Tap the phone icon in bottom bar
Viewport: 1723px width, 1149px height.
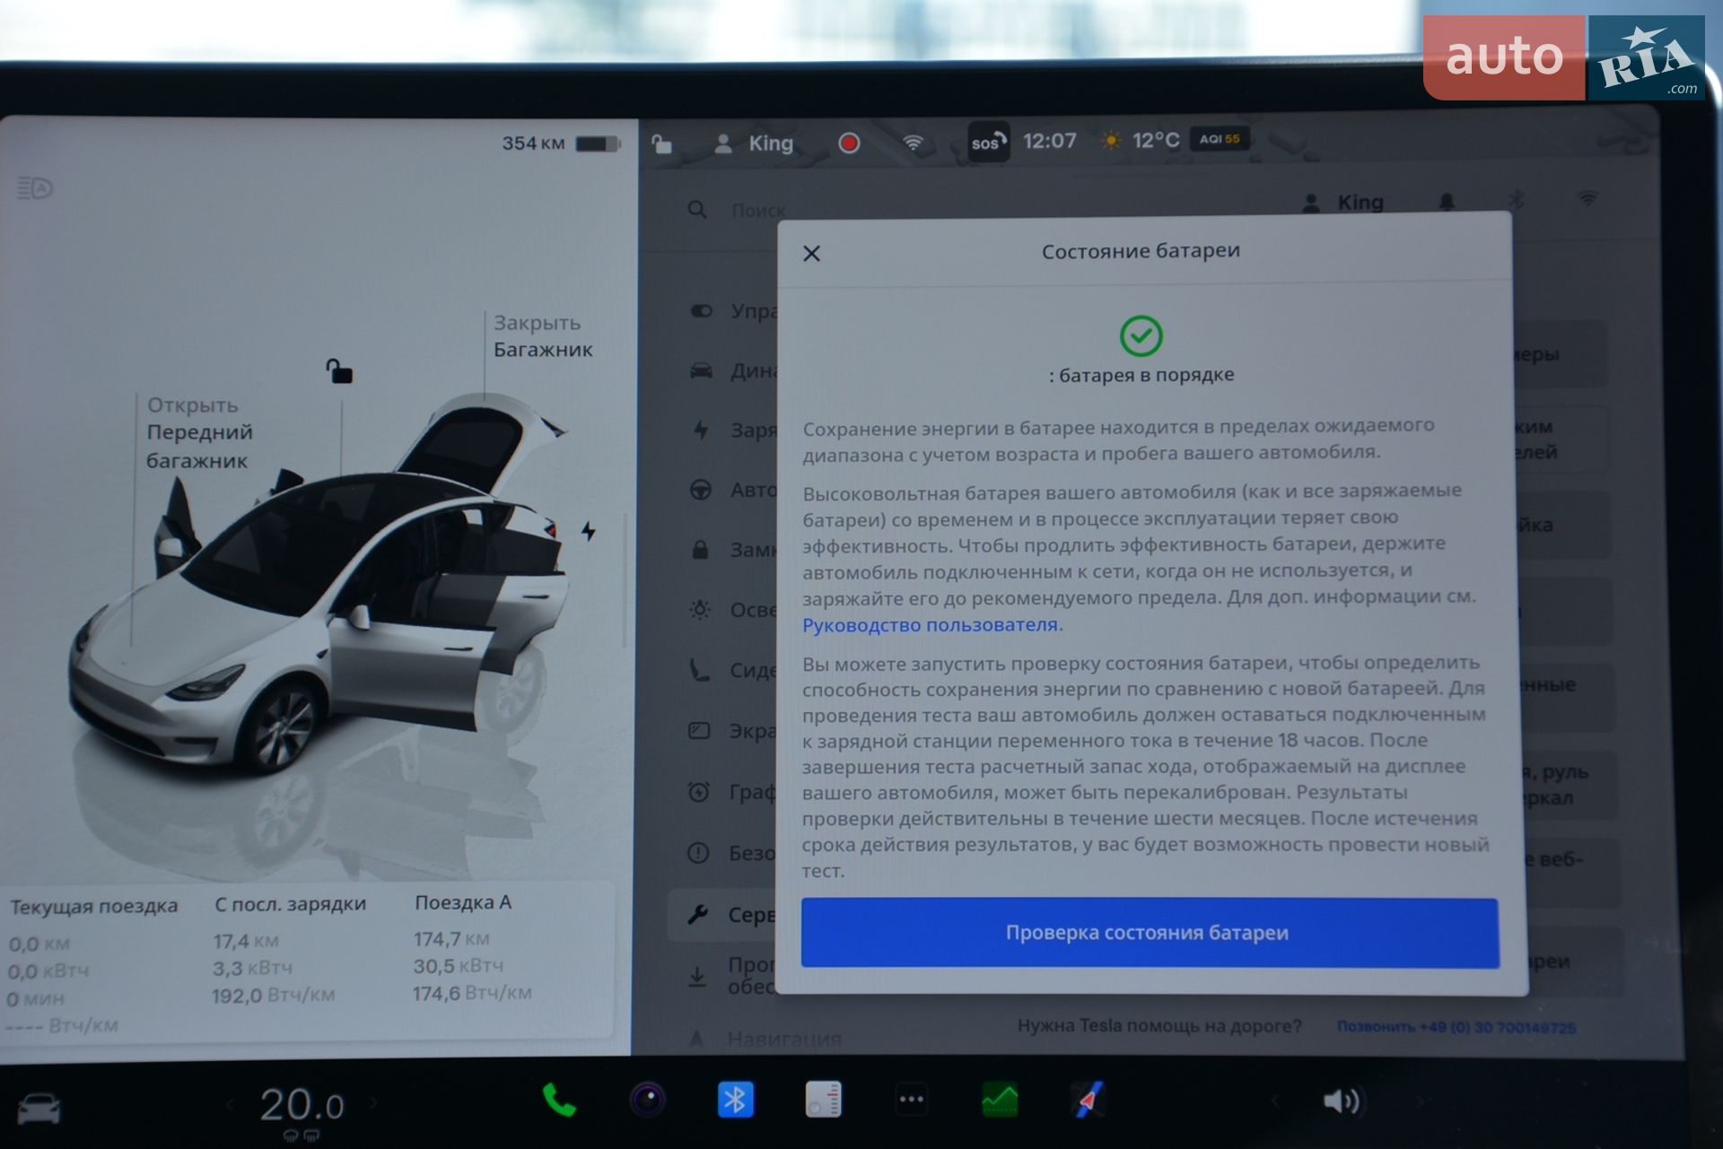click(x=559, y=1101)
